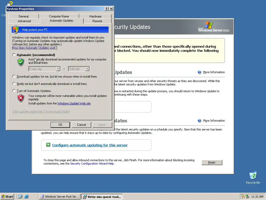Click the lower More Information help icon
The width and height of the screenshot is (266, 200).
coord(199,121)
